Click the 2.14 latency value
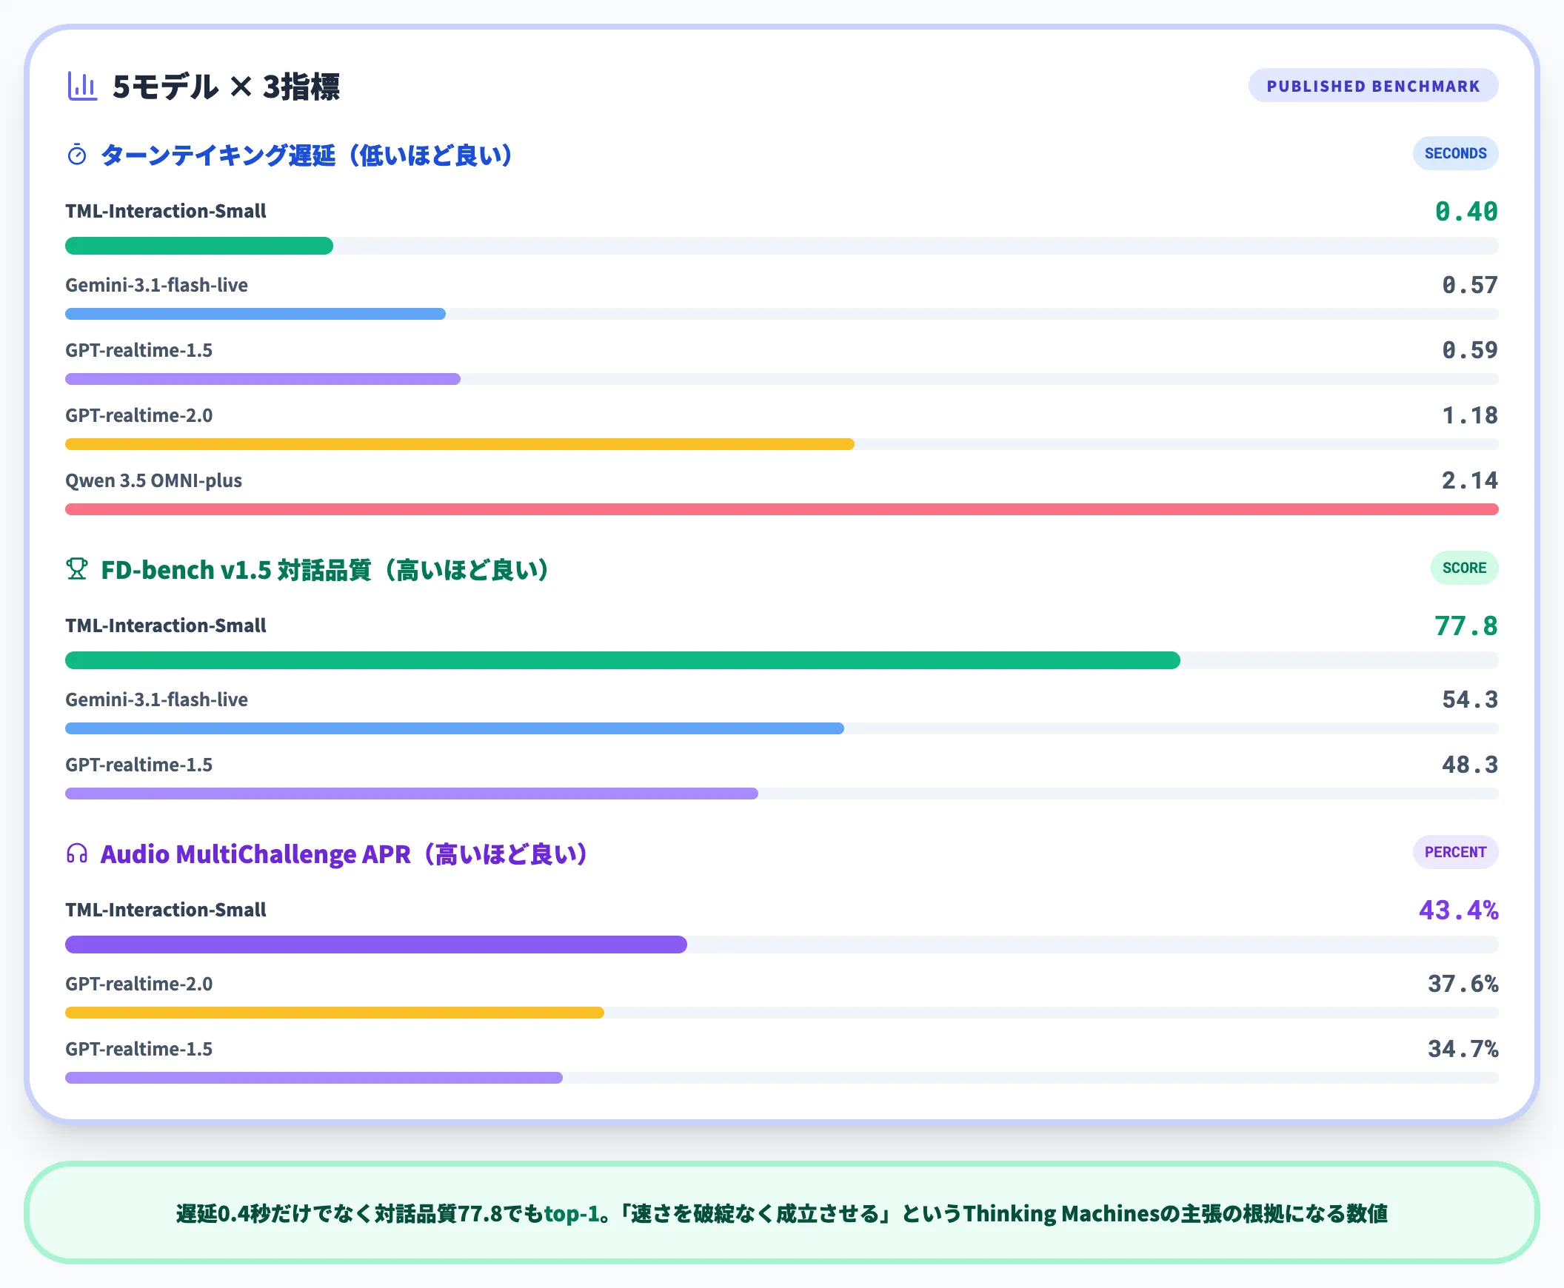 tap(1470, 480)
